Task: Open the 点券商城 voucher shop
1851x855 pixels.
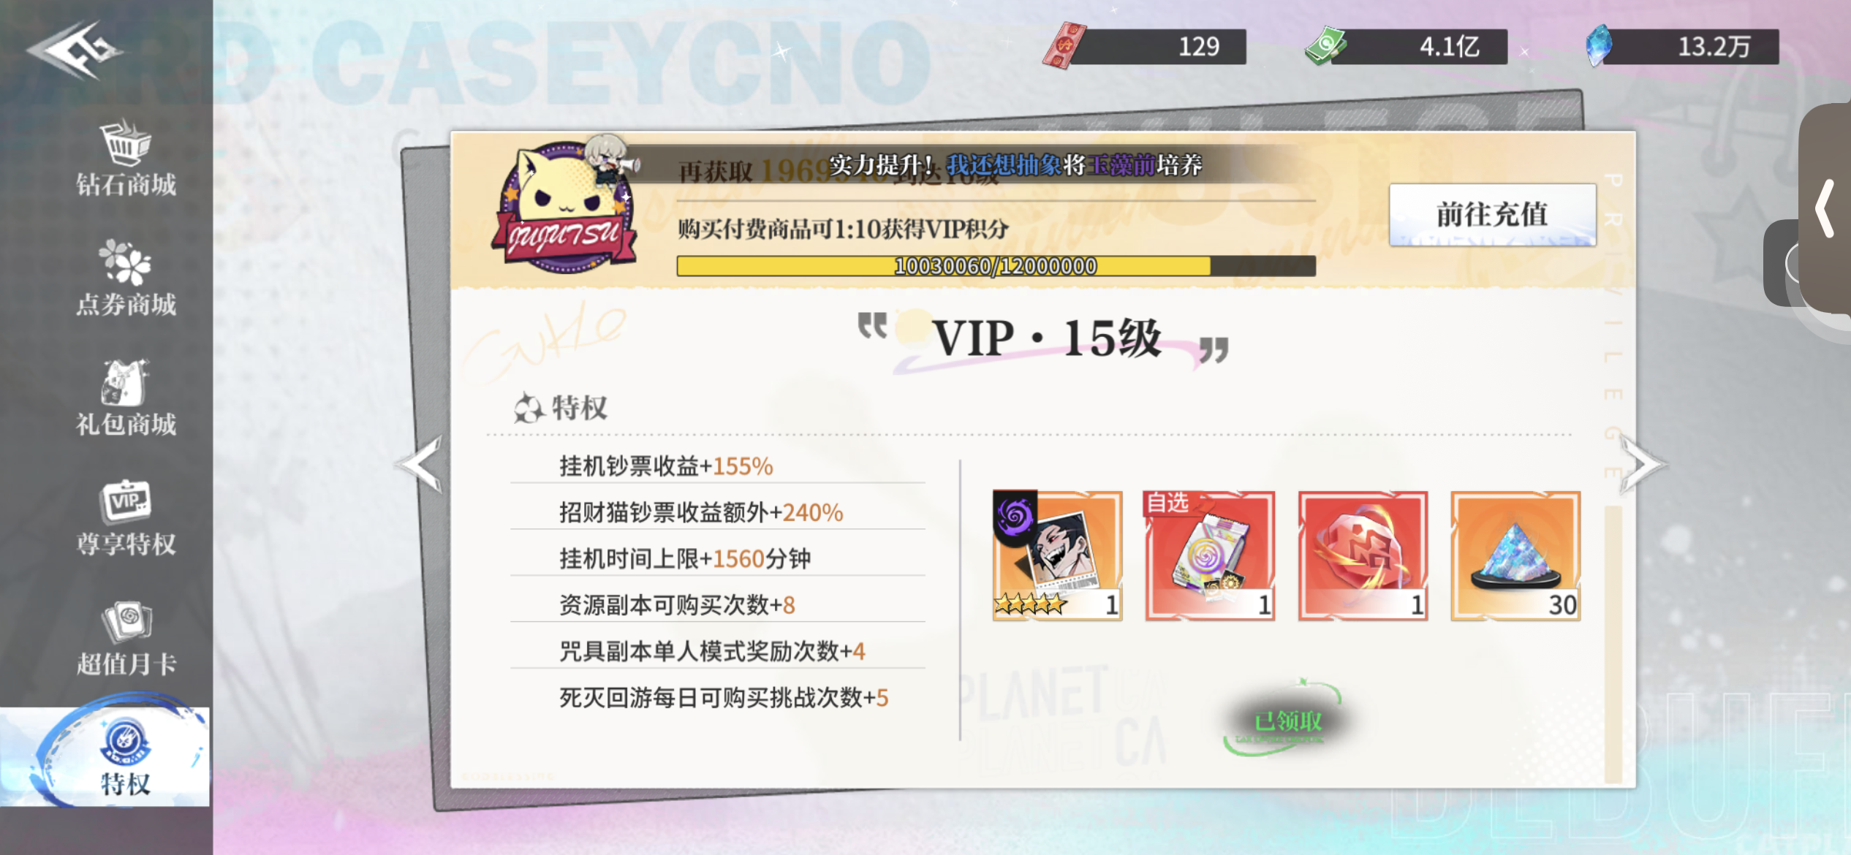Action: [x=126, y=278]
